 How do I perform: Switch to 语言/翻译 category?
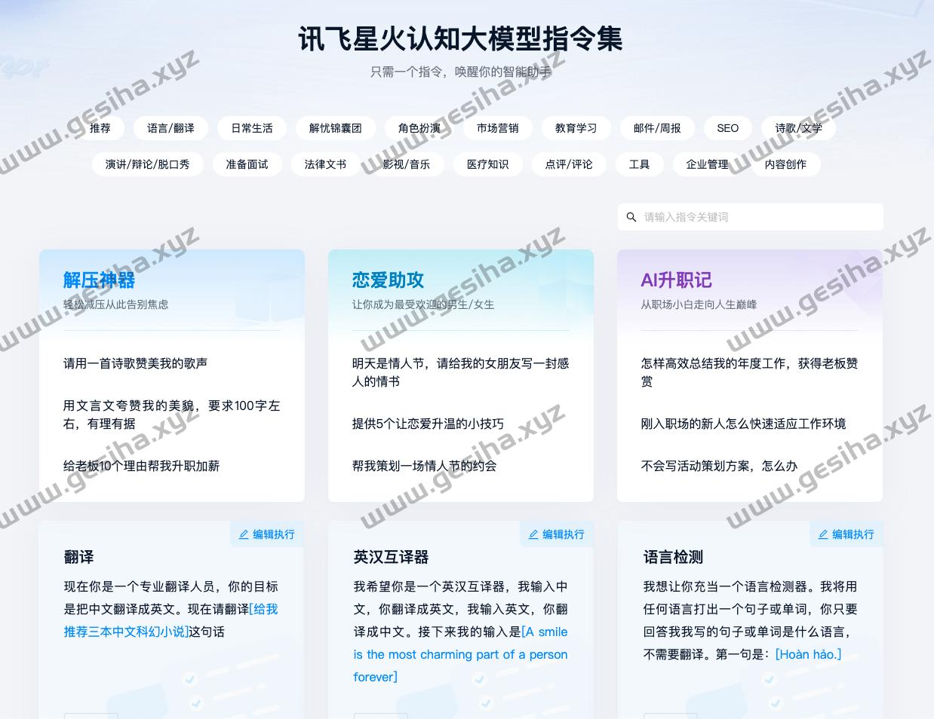pos(171,128)
